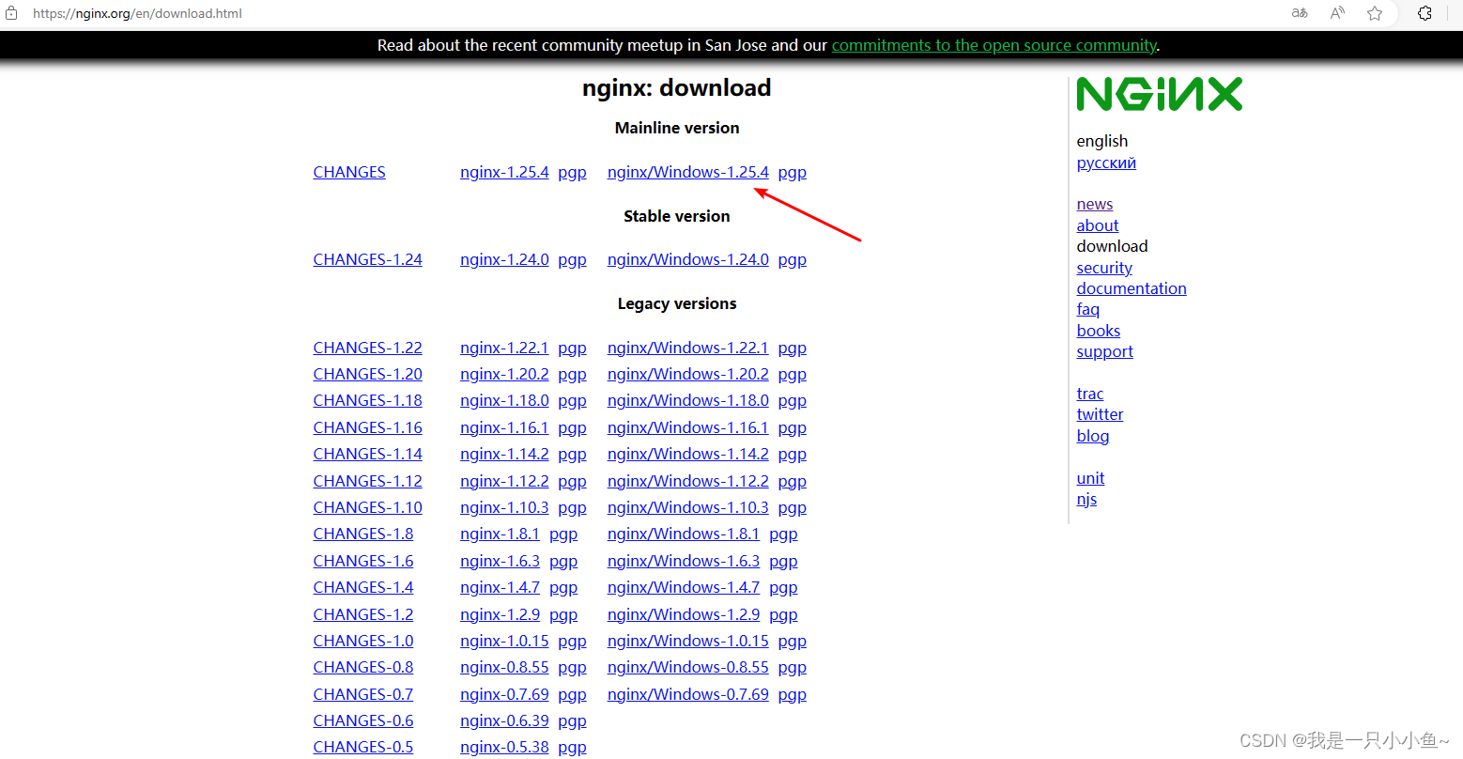This screenshot has height=759, width=1463.
Task: Open pgp signature for nginx-1.25.4
Action: click(x=572, y=172)
